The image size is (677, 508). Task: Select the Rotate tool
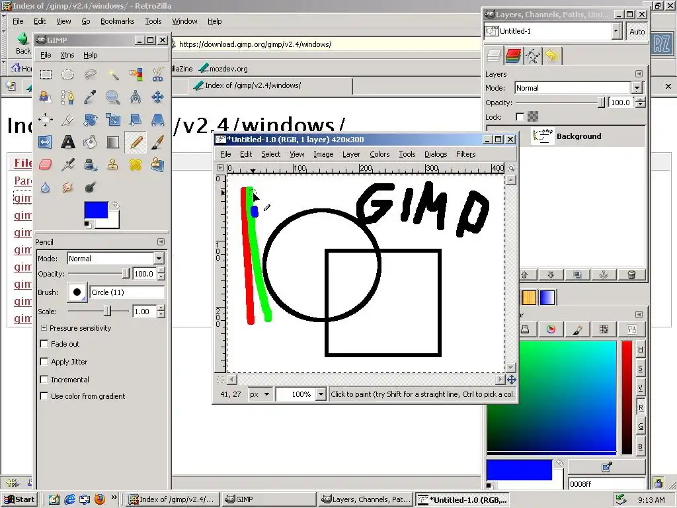point(90,120)
